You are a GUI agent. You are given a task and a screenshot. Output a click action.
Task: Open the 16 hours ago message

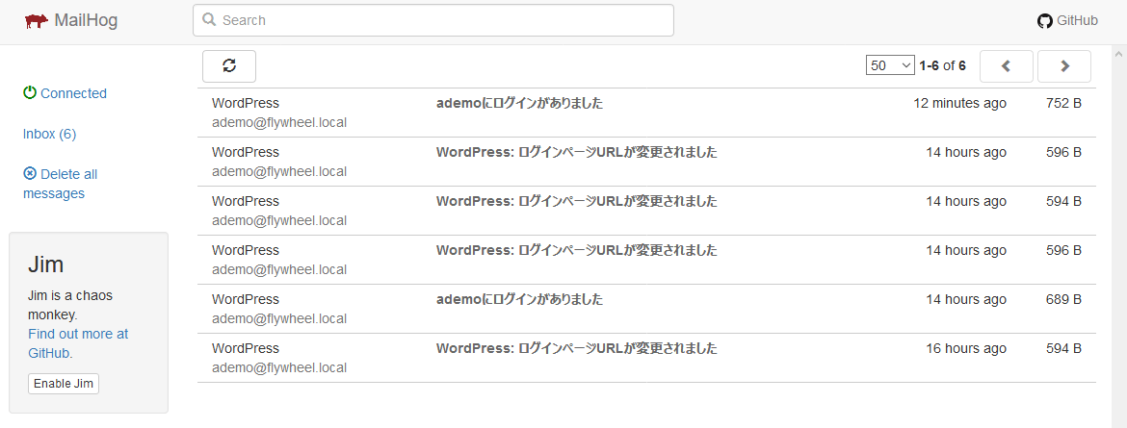tap(647, 358)
